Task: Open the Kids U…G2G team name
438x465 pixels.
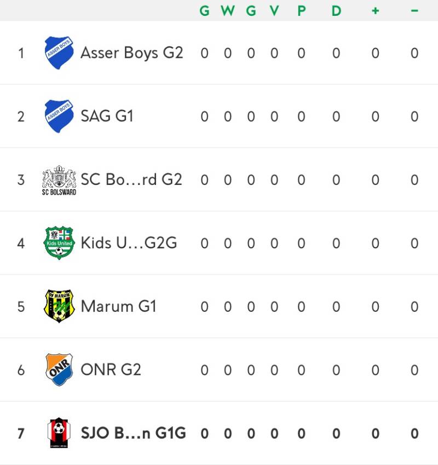Action: (129, 243)
